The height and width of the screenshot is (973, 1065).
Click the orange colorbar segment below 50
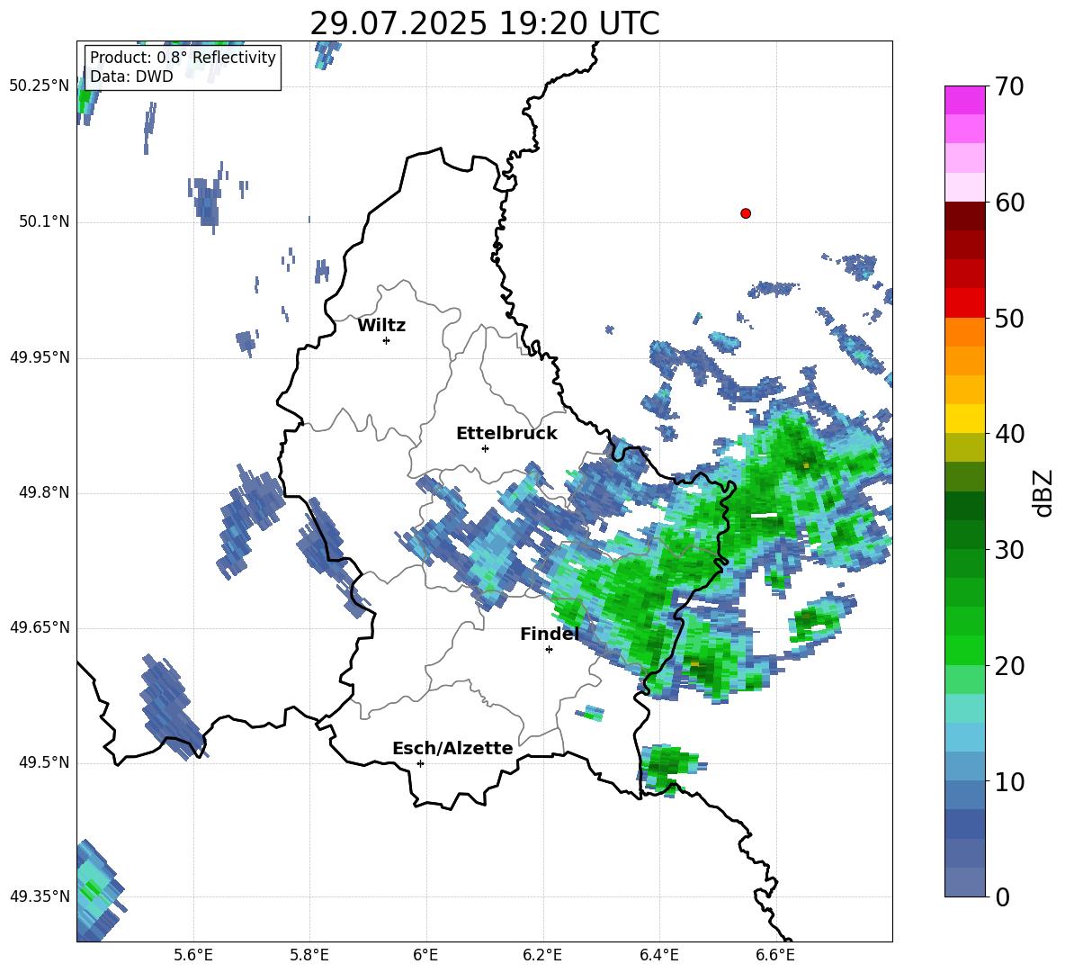click(x=964, y=332)
